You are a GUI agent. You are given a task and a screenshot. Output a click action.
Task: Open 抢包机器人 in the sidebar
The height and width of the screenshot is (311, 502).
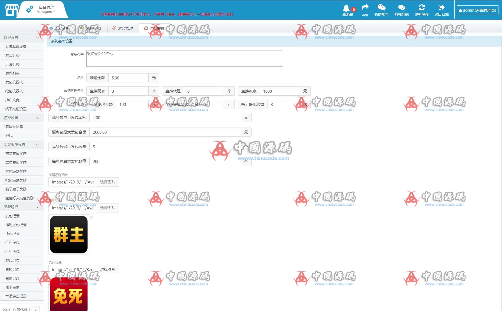(22, 91)
